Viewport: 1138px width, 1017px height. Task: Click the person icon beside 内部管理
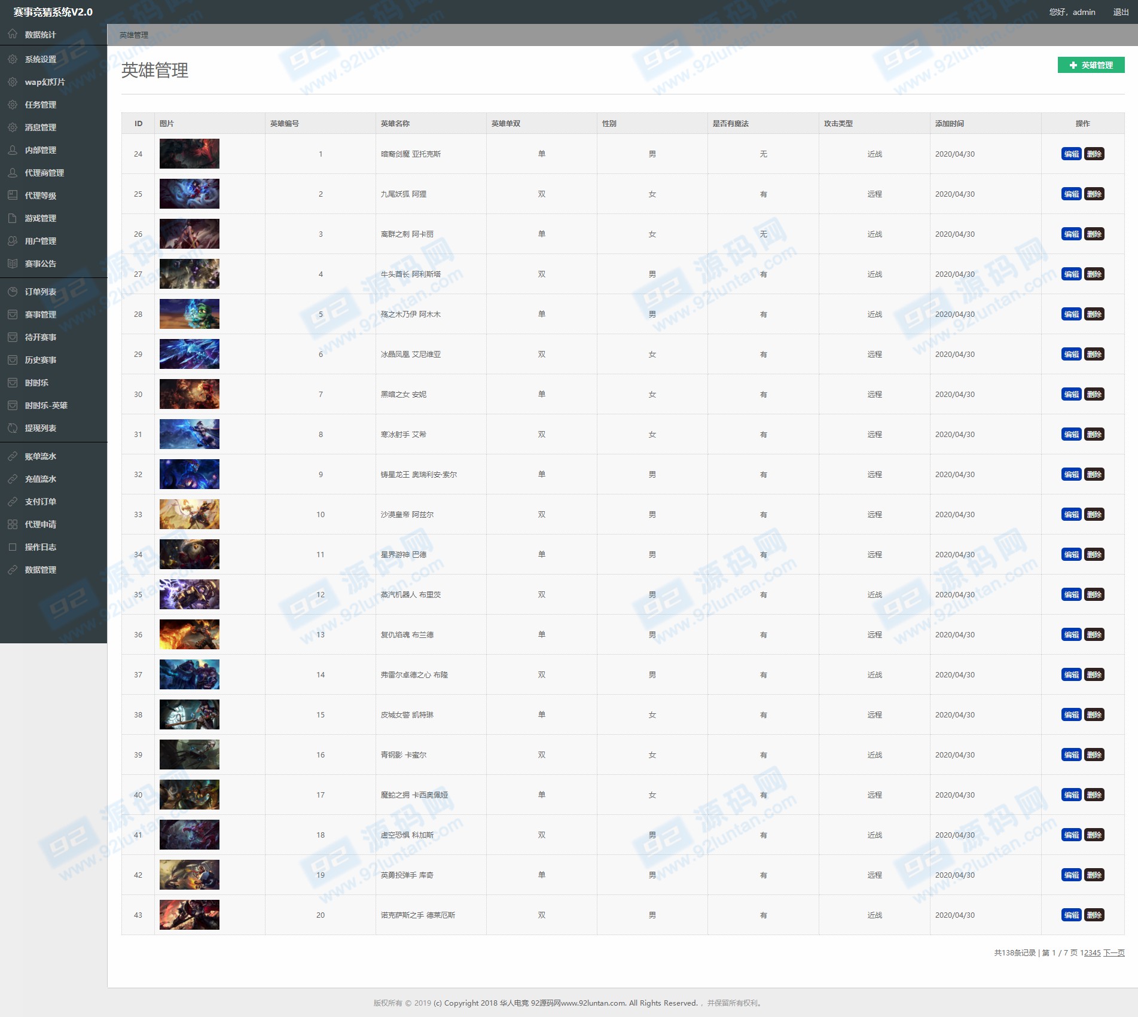tap(13, 150)
